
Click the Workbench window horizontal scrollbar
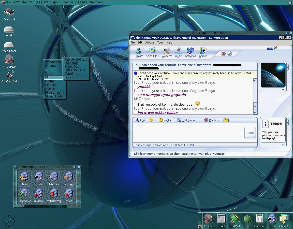46,206
